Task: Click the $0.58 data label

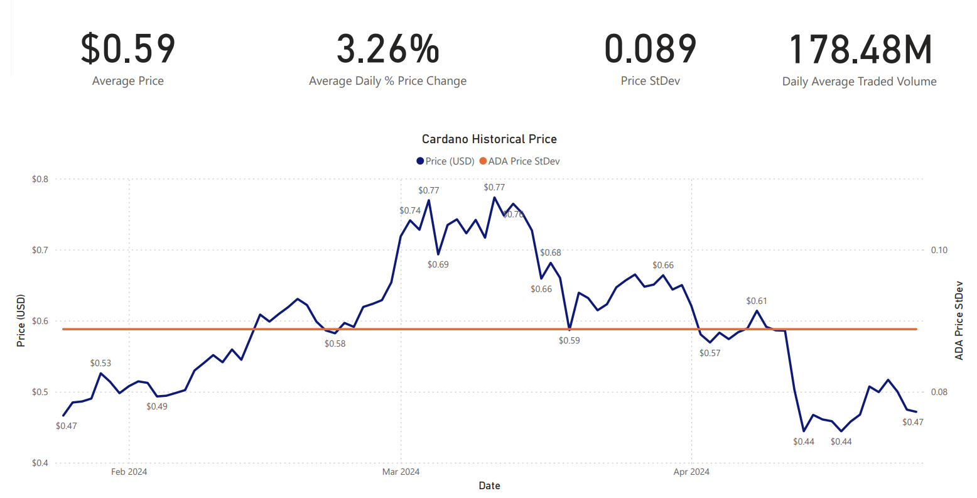Action: point(335,344)
